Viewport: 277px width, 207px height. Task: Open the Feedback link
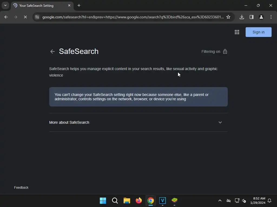pos(21,188)
